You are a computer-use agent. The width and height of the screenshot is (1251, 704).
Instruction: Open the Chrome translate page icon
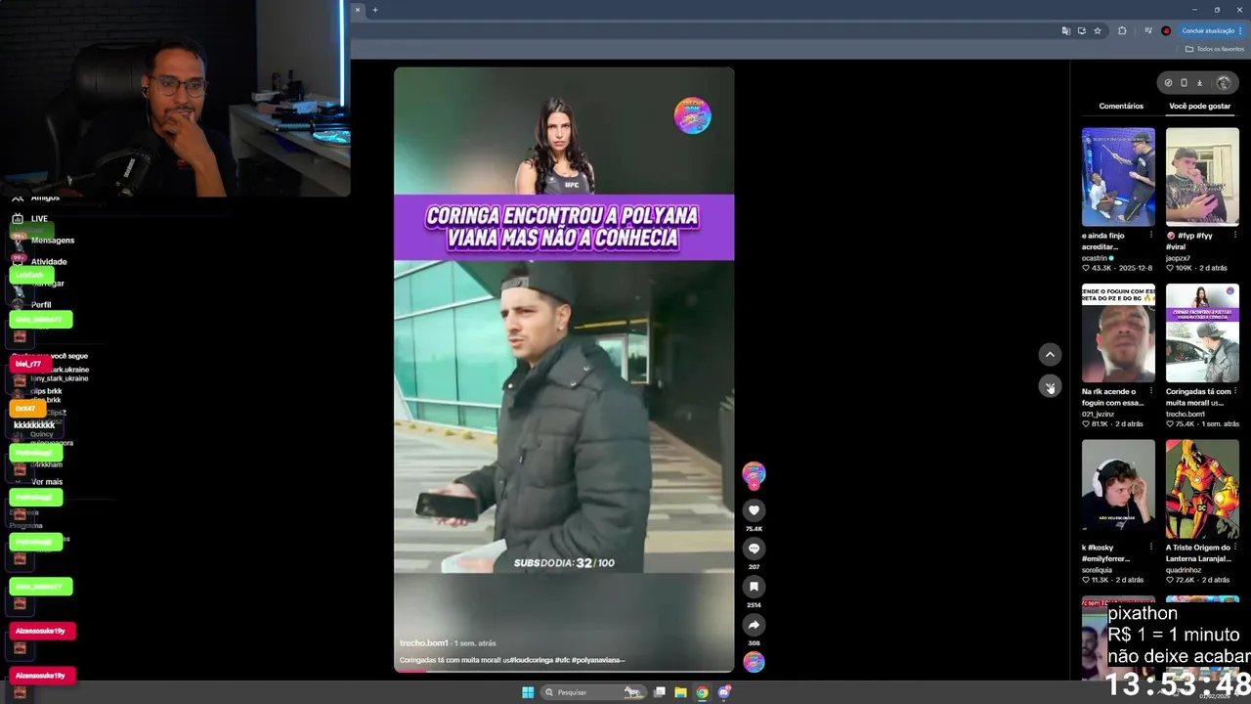1065,30
